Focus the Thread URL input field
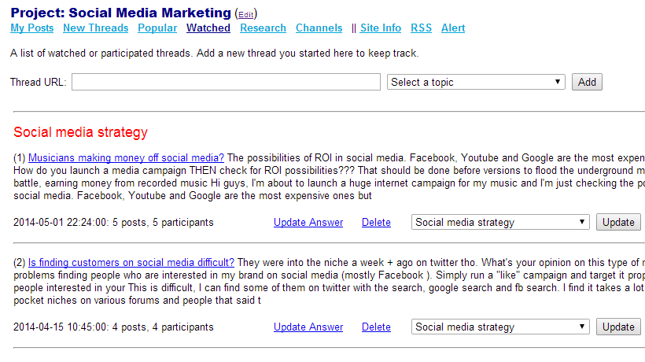This screenshot has width=645, height=362. pos(226,82)
